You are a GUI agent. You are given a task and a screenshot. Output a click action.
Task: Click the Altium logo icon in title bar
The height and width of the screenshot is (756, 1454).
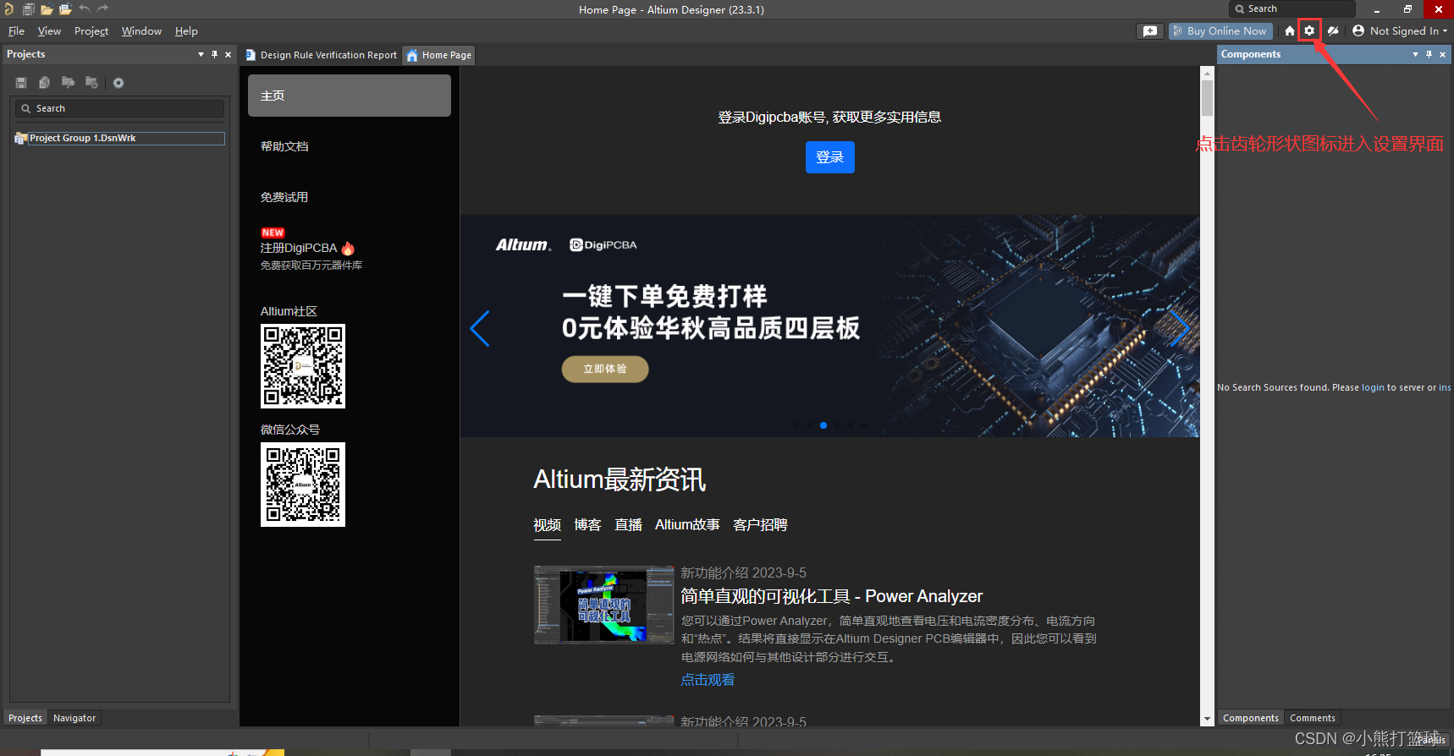[8, 9]
